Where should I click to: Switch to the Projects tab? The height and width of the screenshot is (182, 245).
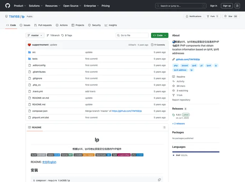[x=78, y=25]
